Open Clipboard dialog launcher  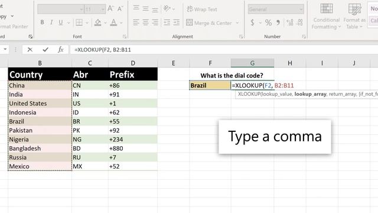coord(30,37)
